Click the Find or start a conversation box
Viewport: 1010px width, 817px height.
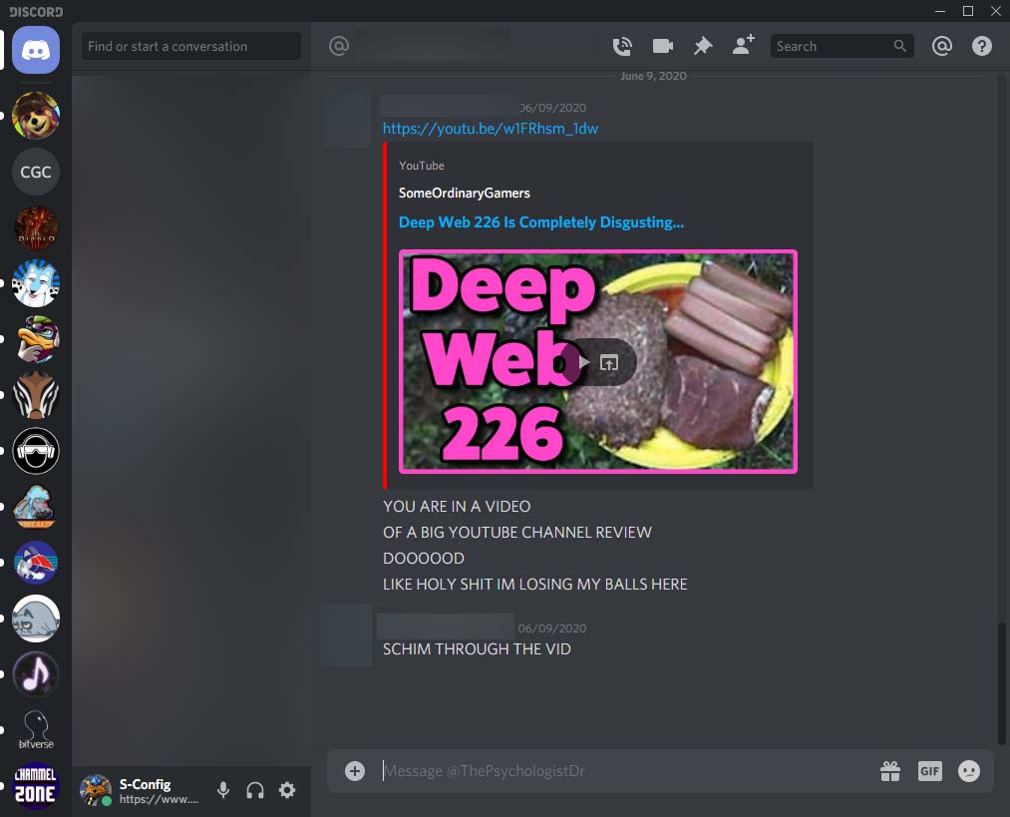pyautogui.click(x=191, y=47)
